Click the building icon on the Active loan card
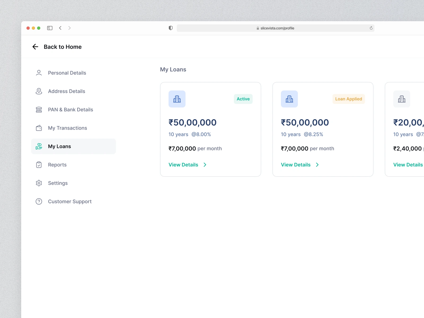The height and width of the screenshot is (318, 424). pos(177,99)
